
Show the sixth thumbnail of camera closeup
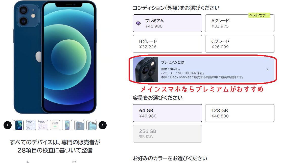(x=79, y=125)
